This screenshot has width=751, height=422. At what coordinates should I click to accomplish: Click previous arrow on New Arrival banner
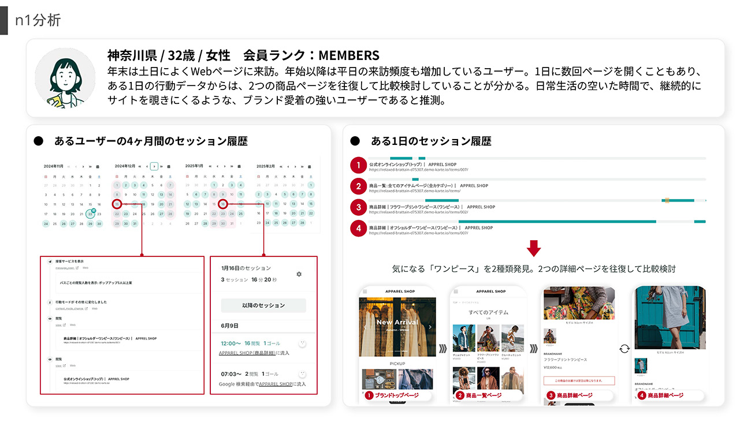[x=365, y=327]
